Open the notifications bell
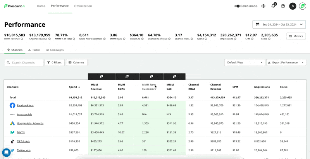The image size is (310, 159). (x=273, y=6)
